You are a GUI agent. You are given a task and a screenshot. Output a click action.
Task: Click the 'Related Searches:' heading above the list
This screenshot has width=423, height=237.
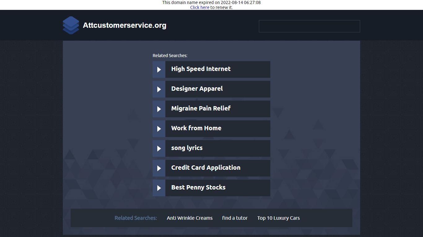point(170,56)
